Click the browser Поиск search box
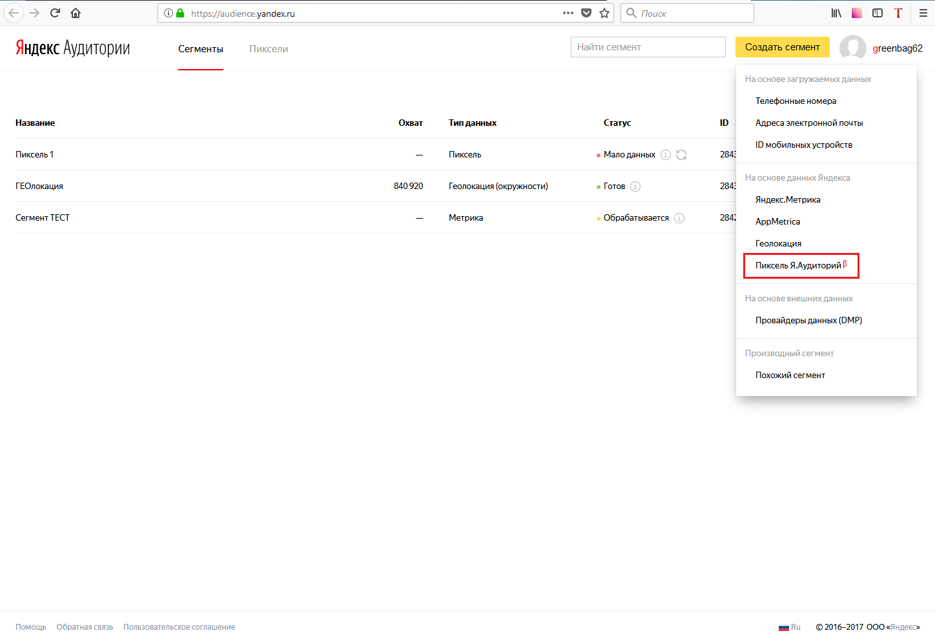935x642 pixels. pos(687,13)
